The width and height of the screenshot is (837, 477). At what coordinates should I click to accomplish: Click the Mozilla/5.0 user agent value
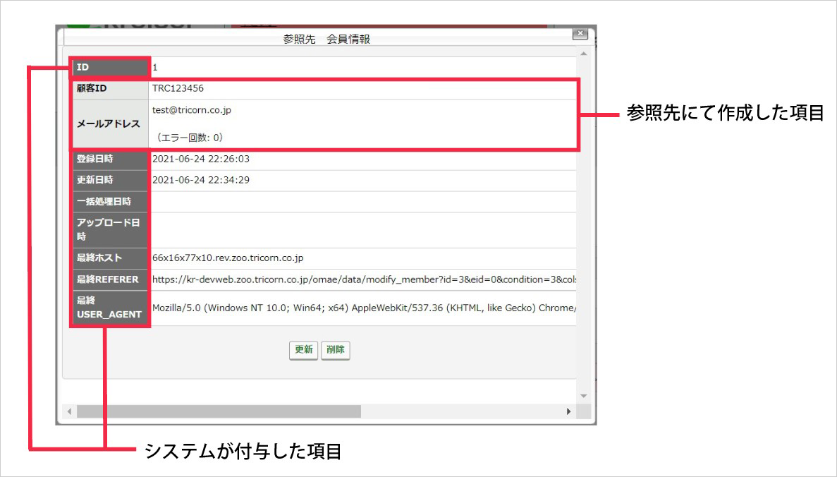coord(364,308)
